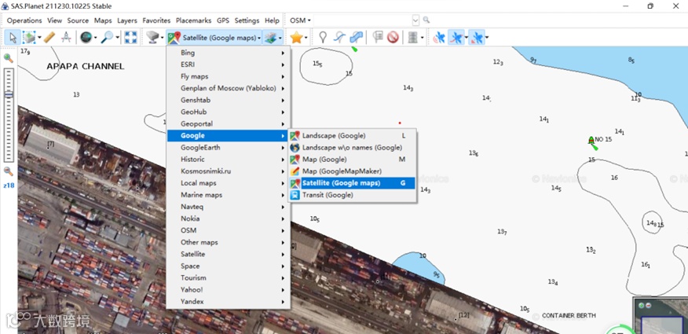Open the Operations menu
Screen dimensions: 688x334
click(x=24, y=20)
